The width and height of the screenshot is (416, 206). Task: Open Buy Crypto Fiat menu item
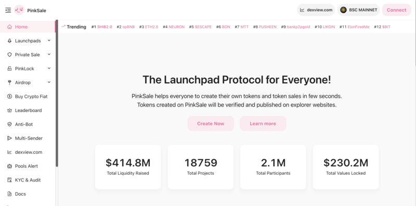28,96
